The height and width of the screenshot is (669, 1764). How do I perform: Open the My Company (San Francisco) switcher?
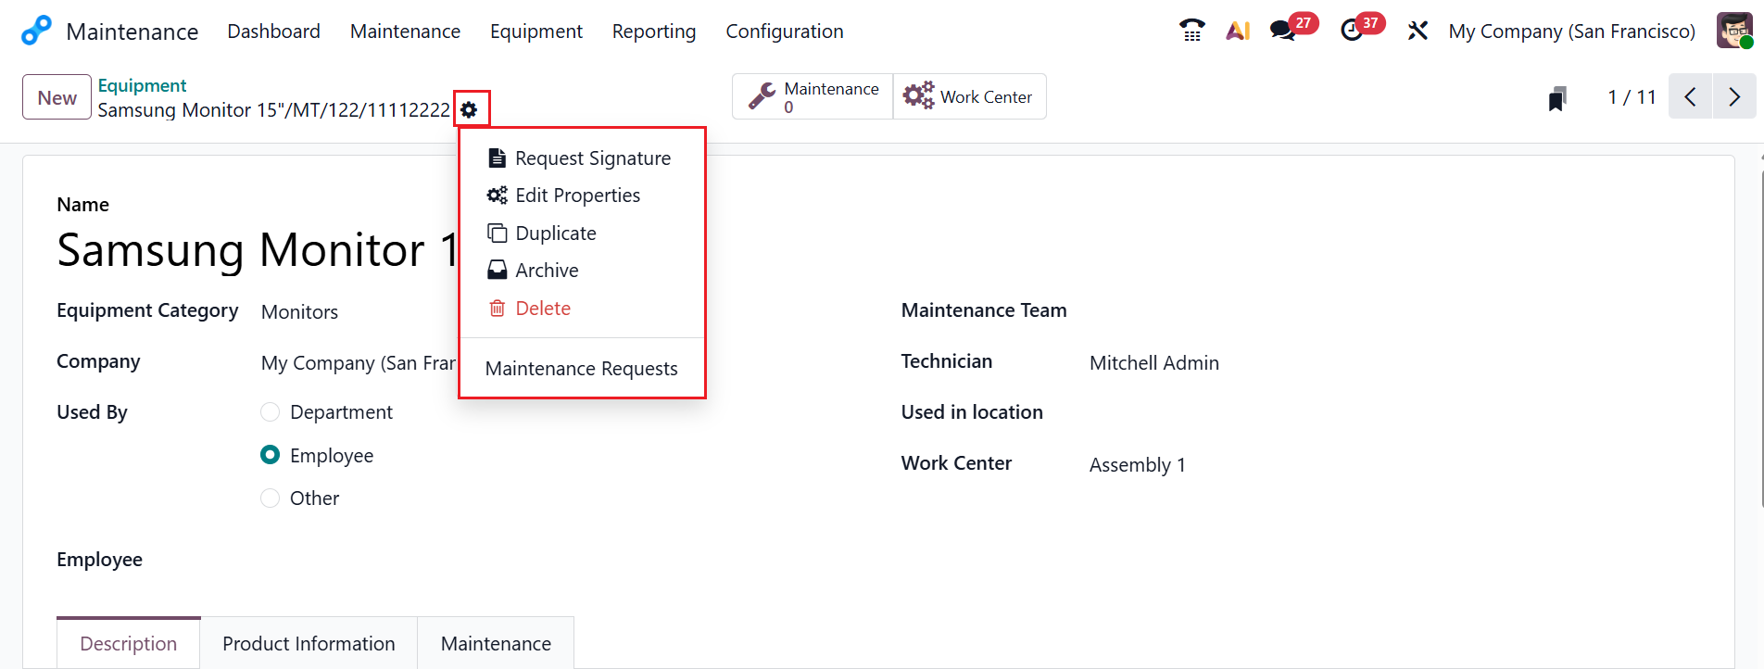[1571, 32]
